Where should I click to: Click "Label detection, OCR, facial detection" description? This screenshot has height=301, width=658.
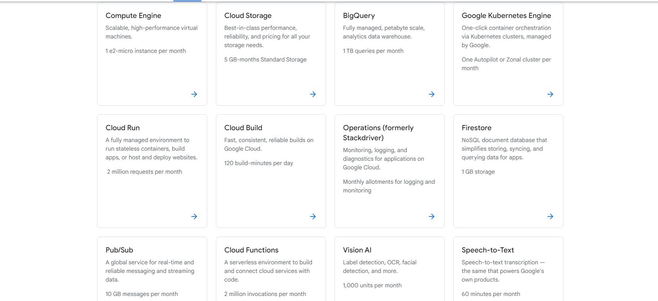point(380,266)
